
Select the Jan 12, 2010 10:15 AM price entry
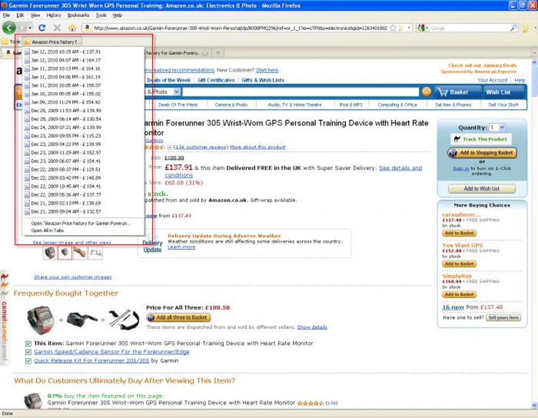tap(83, 52)
